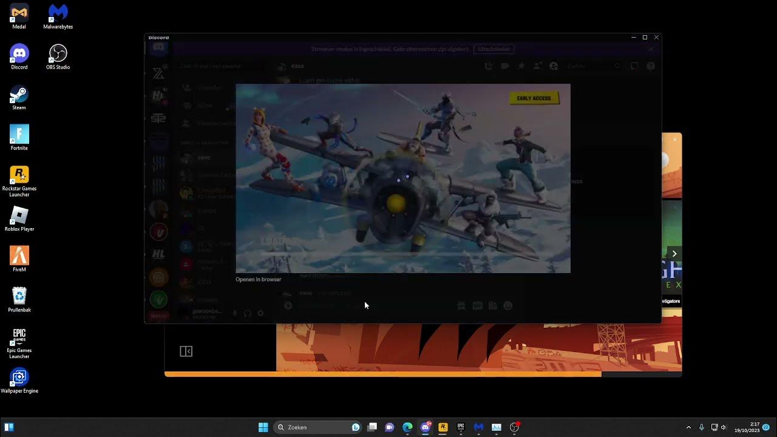777x437 pixels.
Task: Open the emoji picker in Discord chat bar
Action: [508, 306]
